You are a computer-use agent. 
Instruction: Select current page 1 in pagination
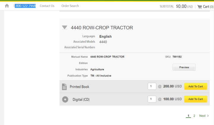[x=188, y=116]
